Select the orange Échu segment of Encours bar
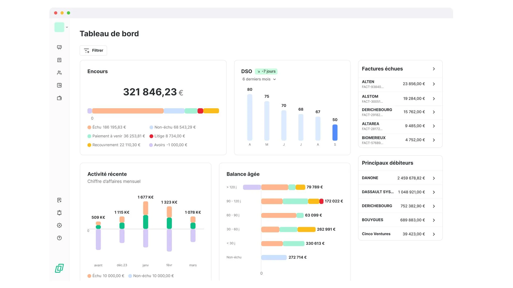The image size is (513, 288). point(128,111)
